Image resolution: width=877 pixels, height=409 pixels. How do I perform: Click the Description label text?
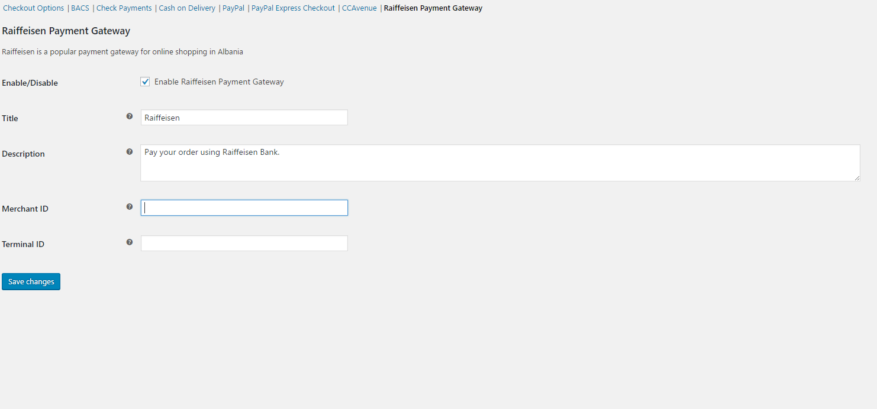[x=23, y=154]
